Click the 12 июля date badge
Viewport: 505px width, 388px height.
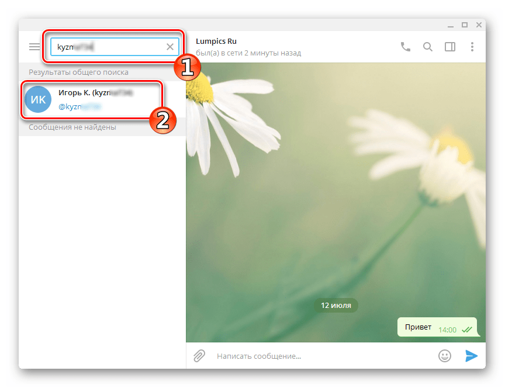click(335, 305)
